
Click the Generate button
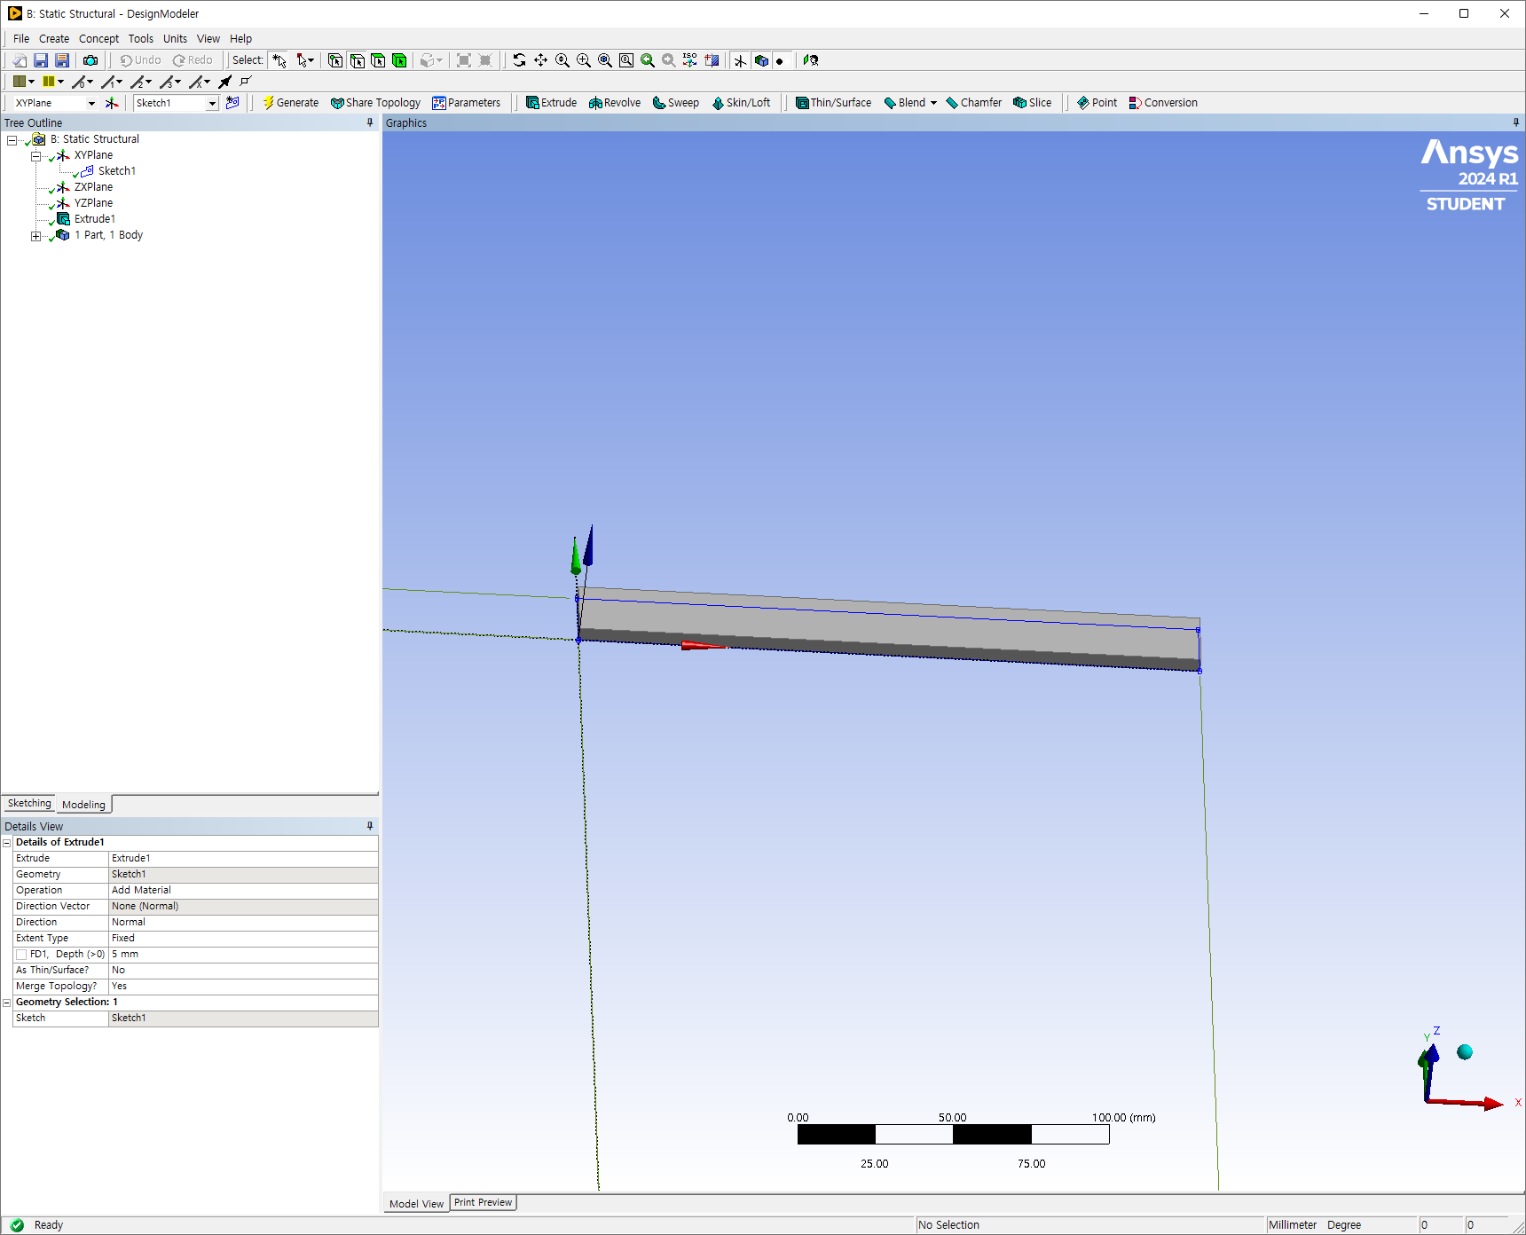(x=290, y=103)
